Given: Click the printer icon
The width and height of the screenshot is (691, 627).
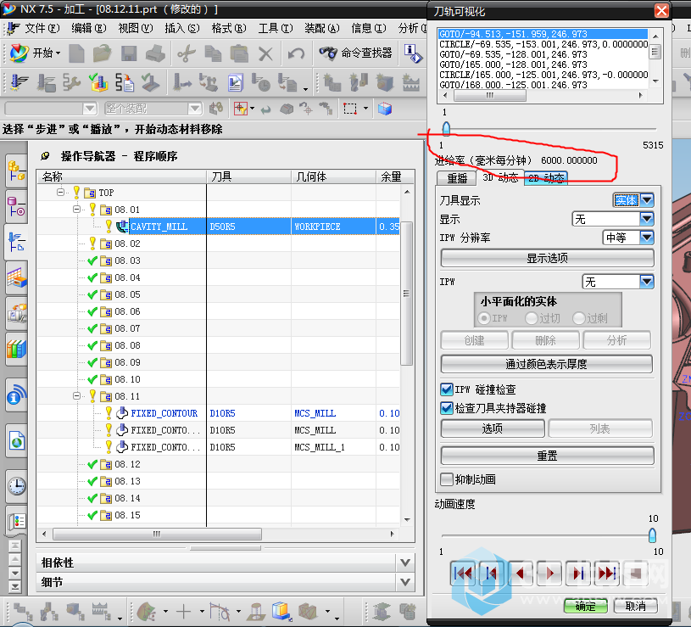Looking at the screenshot, I should 155,53.
